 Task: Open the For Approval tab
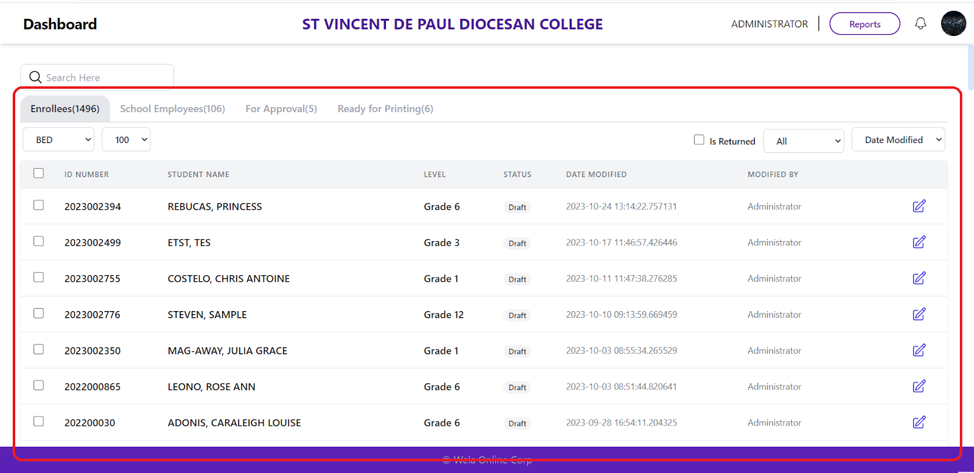pos(281,109)
